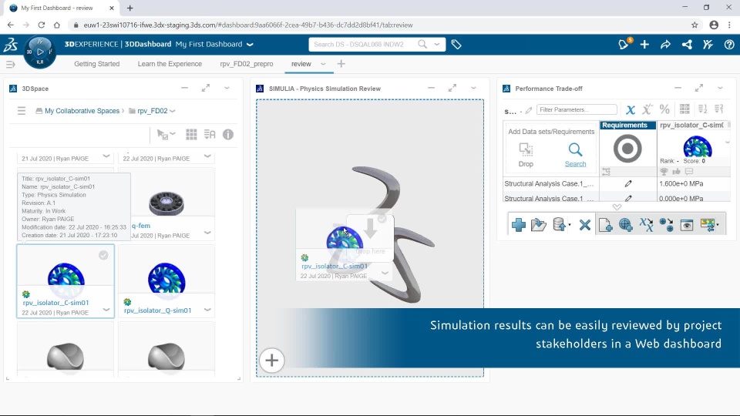740x416 pixels.
Task: Click the thumbs-up icon under rpv_isolator_C-sim column
Action: pos(676,172)
